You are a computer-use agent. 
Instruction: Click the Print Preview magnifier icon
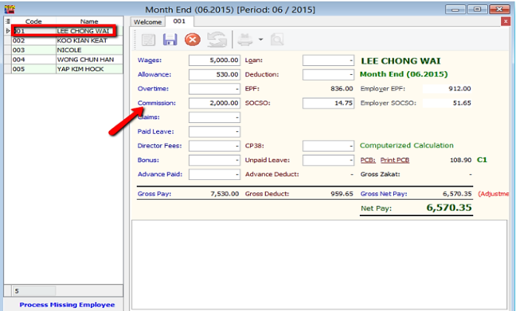click(278, 41)
